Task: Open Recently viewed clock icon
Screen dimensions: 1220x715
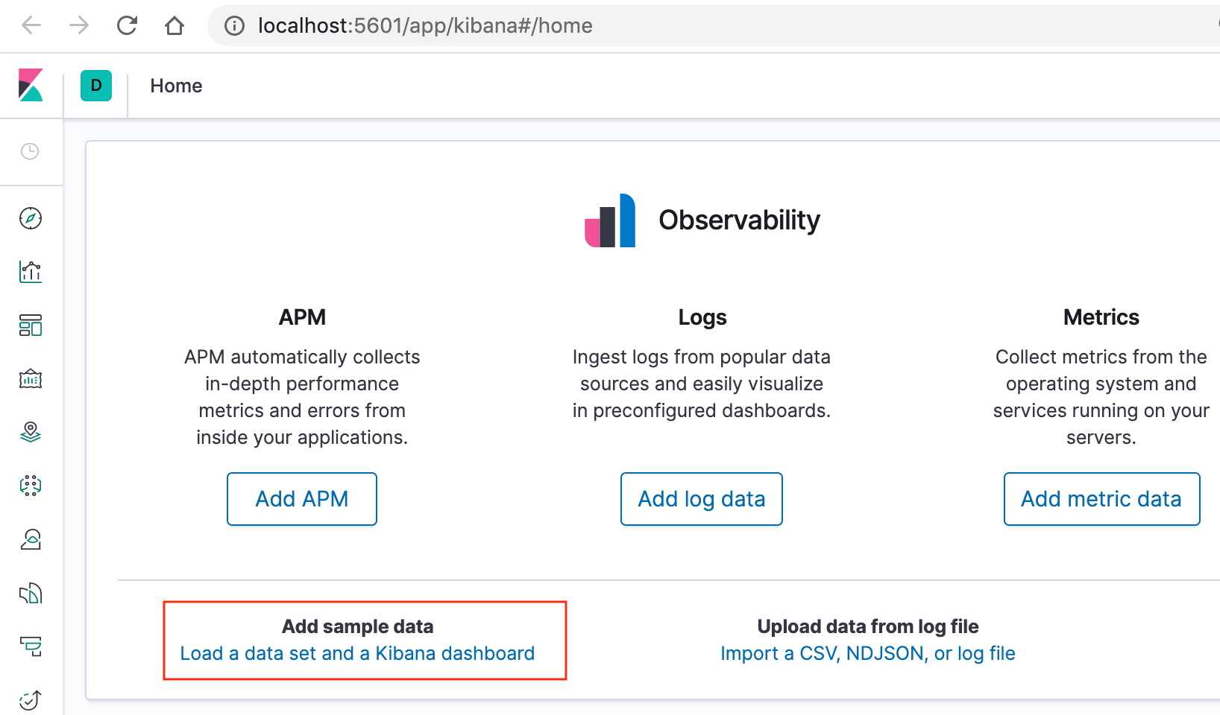Action: 30,151
